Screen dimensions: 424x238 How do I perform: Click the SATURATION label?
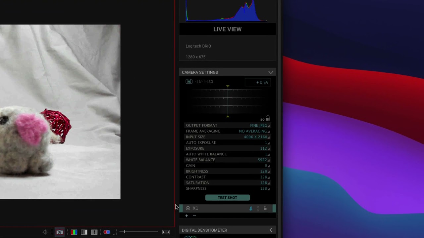(x=197, y=183)
